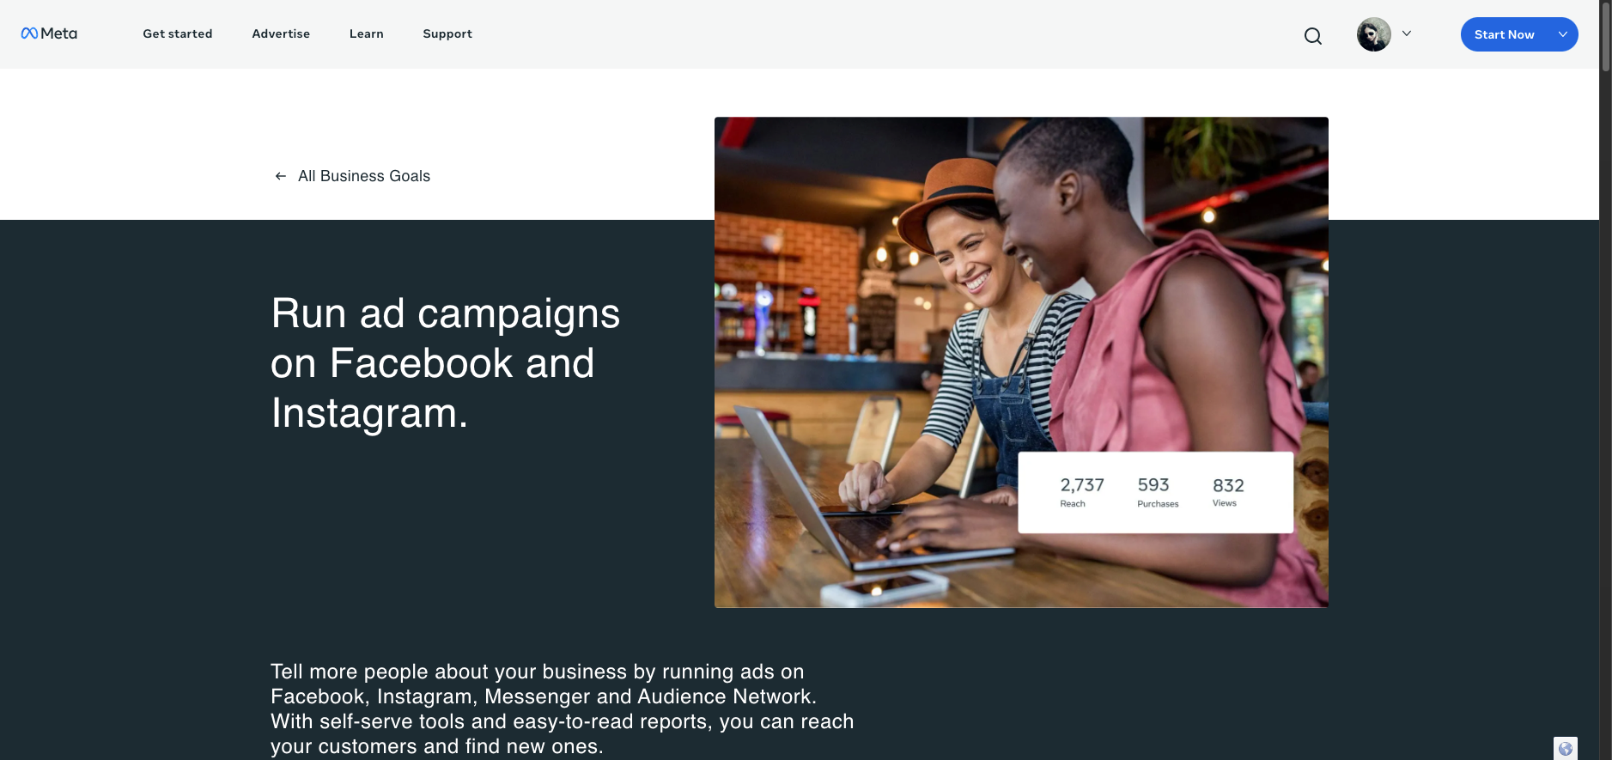Screen dimensions: 1612x760
Task: Click the back arrow beside All Business Goals
Action: point(280,176)
